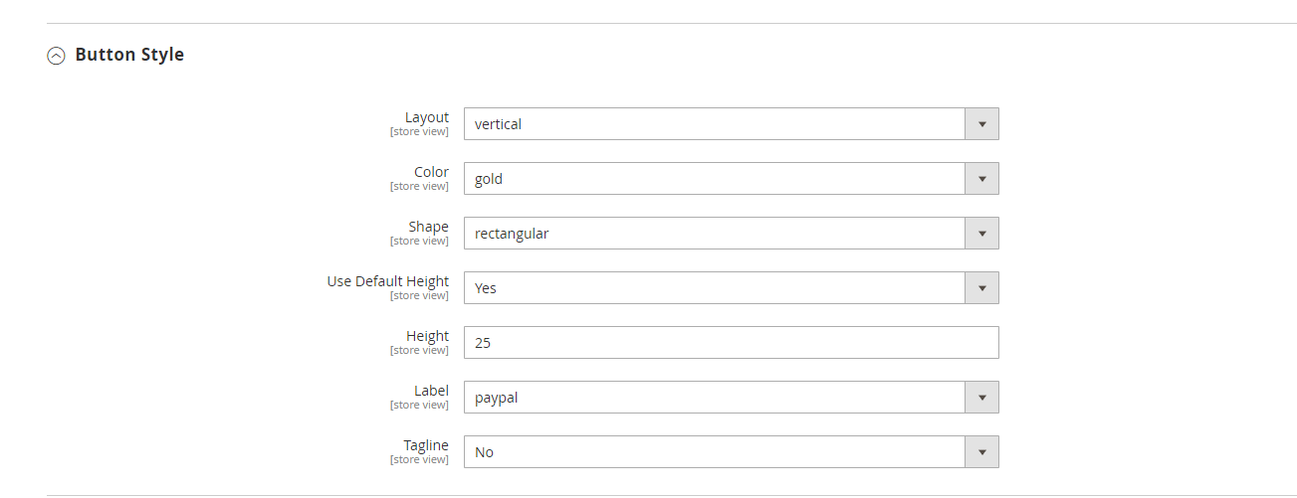The width and height of the screenshot is (1297, 498).
Task: Click the Color field label text
Action: click(x=431, y=172)
